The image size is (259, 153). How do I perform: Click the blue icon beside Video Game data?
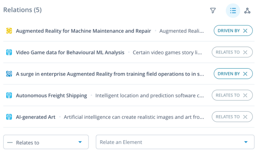point(9,52)
